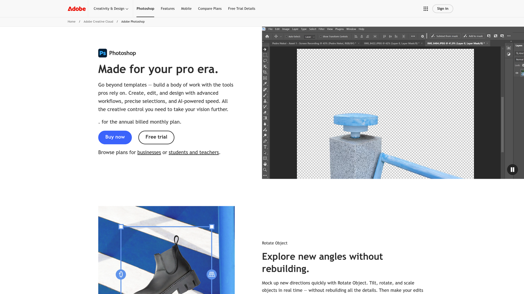The height and width of the screenshot is (294, 524).
Task: Toggle the Auto-Select checkbox
Action: 286,37
